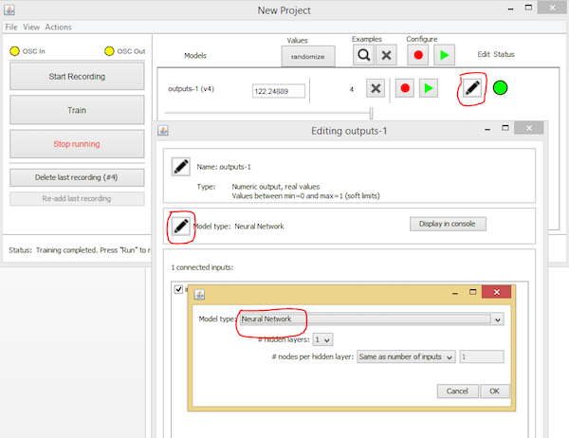Open outputs-1 editor with row pencil icon
569x438 pixels.
pyautogui.click(x=471, y=89)
